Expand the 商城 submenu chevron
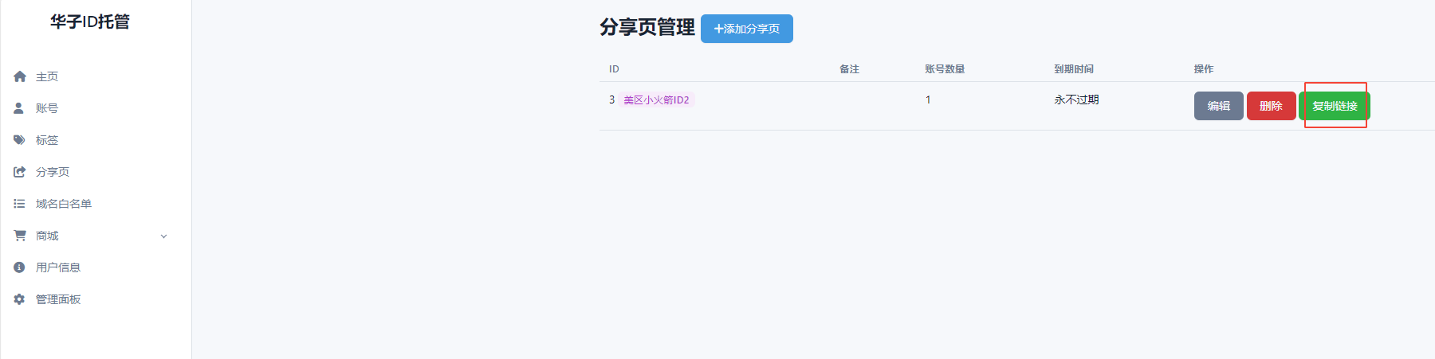This screenshot has width=1435, height=359. 164,236
